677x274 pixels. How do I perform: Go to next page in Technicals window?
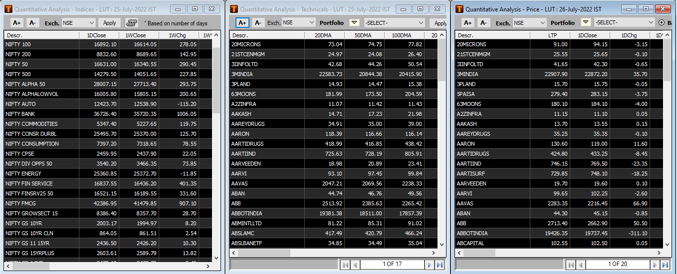click(x=429, y=265)
